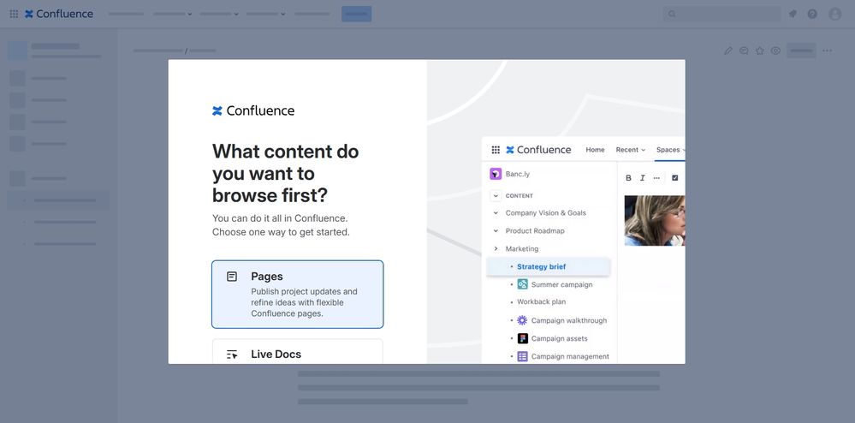Open the page's more actions ellipsis
Image resolution: width=855 pixels, height=423 pixels.
click(828, 51)
